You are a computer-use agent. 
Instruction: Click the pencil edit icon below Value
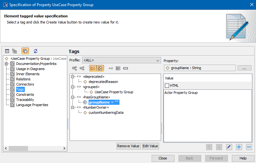point(229,147)
